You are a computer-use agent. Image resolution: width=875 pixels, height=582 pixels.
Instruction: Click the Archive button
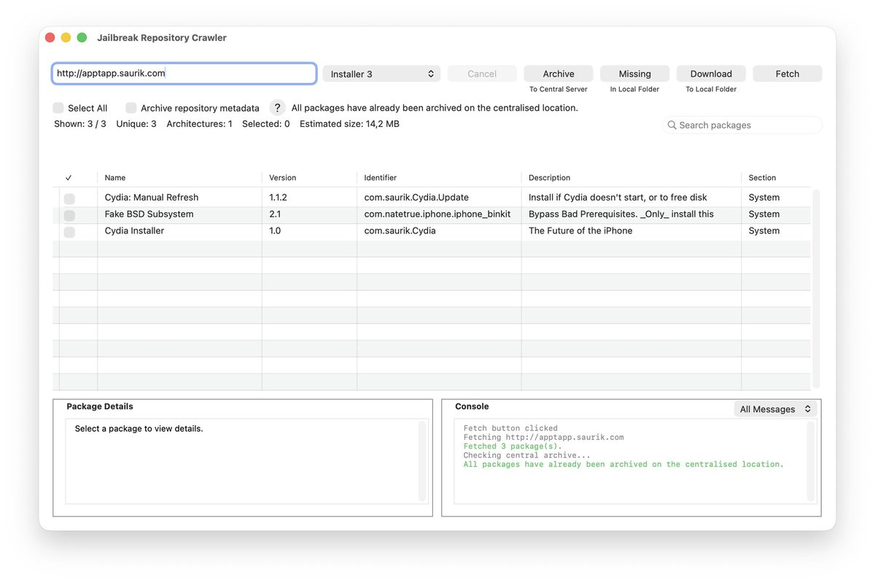[559, 74]
